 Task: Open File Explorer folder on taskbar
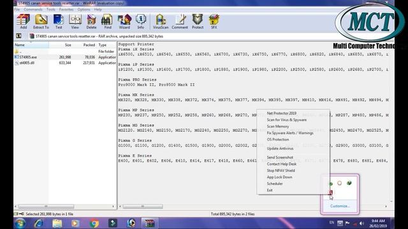[x=57, y=223]
